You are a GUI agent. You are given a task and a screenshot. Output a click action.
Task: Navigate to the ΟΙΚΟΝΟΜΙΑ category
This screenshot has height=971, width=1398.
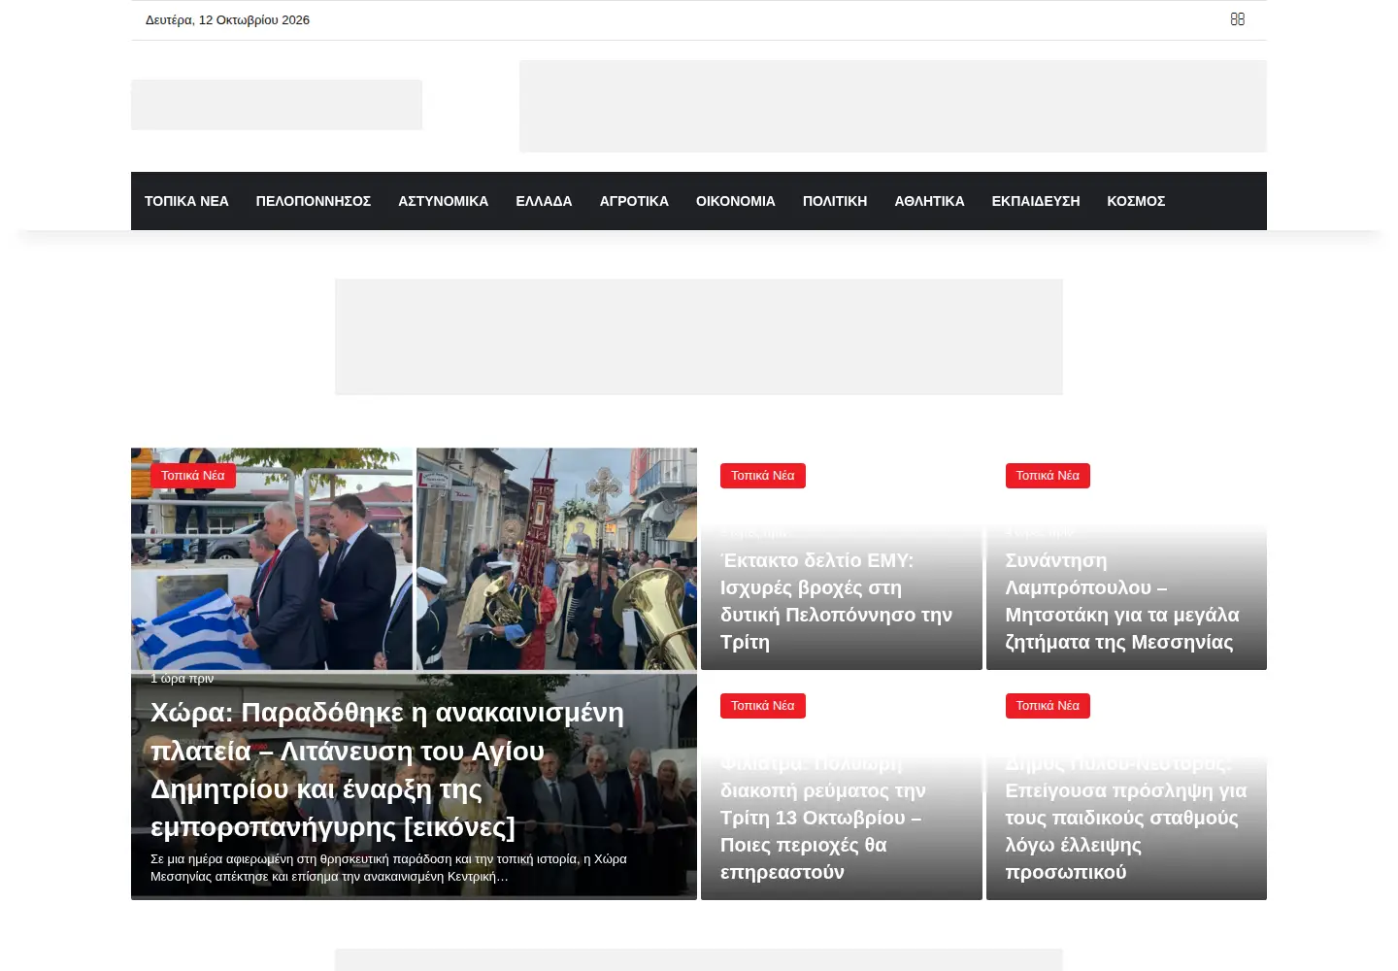point(736,201)
